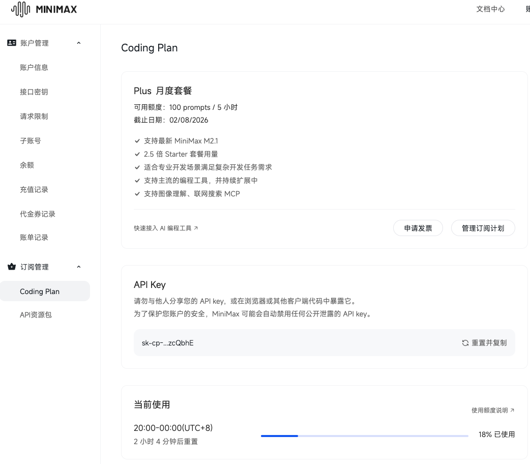Open 充值记录 sidebar entry
The height and width of the screenshot is (464, 530).
click(34, 190)
